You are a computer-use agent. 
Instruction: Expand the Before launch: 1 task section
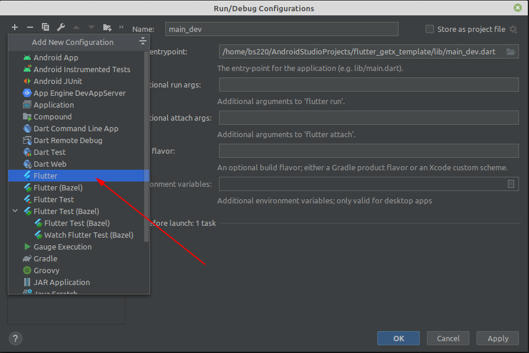click(182, 224)
